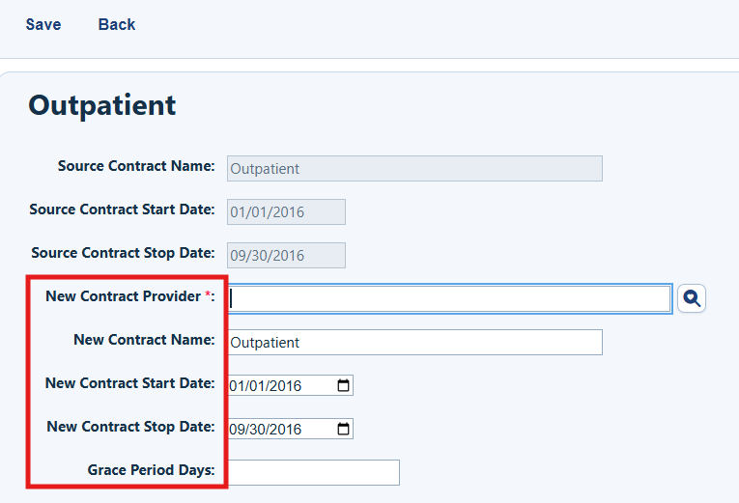739x503 pixels.
Task: Click the New Contract Provider label
Action: [130, 296]
